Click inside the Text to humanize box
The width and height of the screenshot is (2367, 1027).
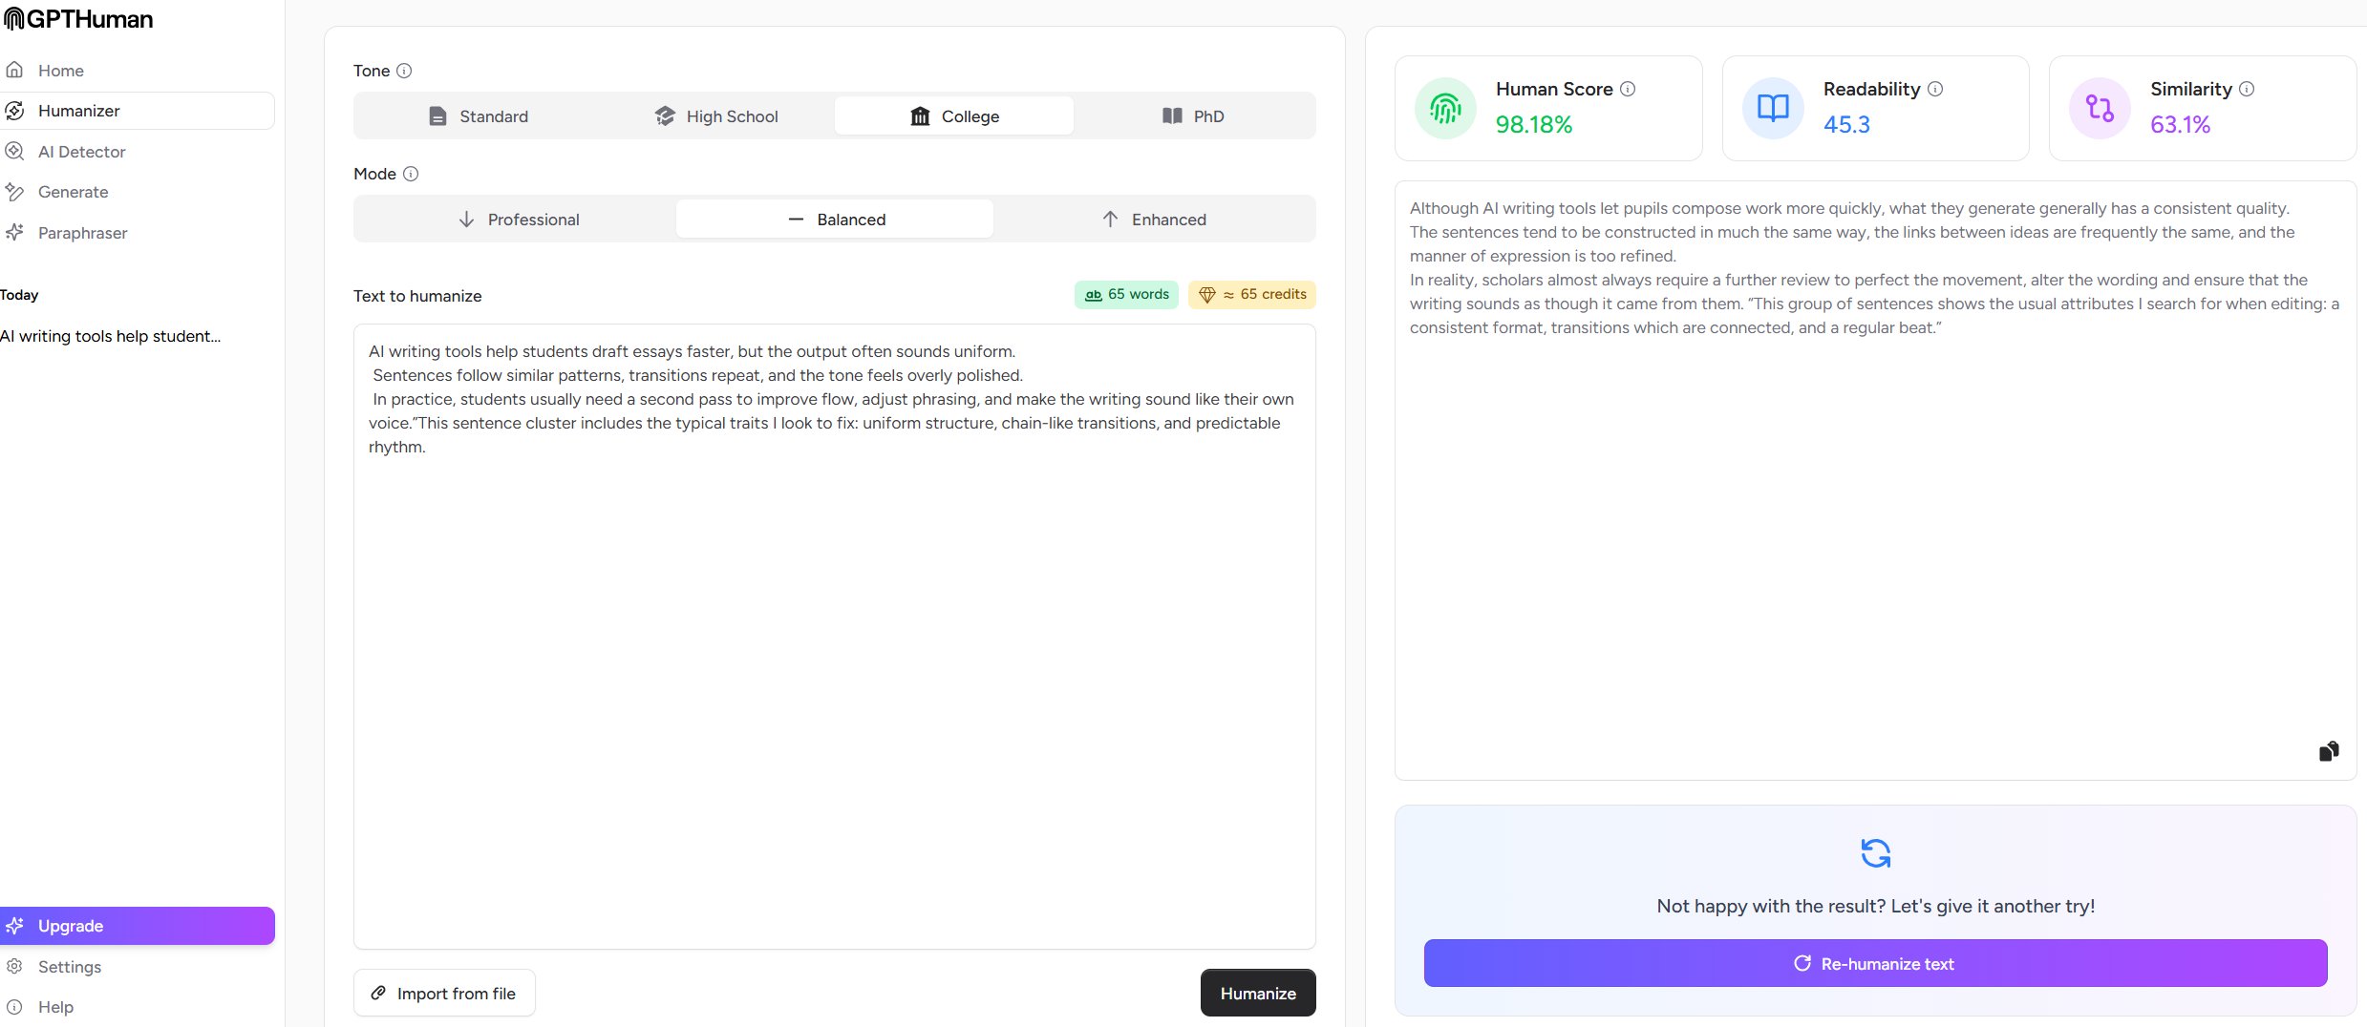[834, 668]
